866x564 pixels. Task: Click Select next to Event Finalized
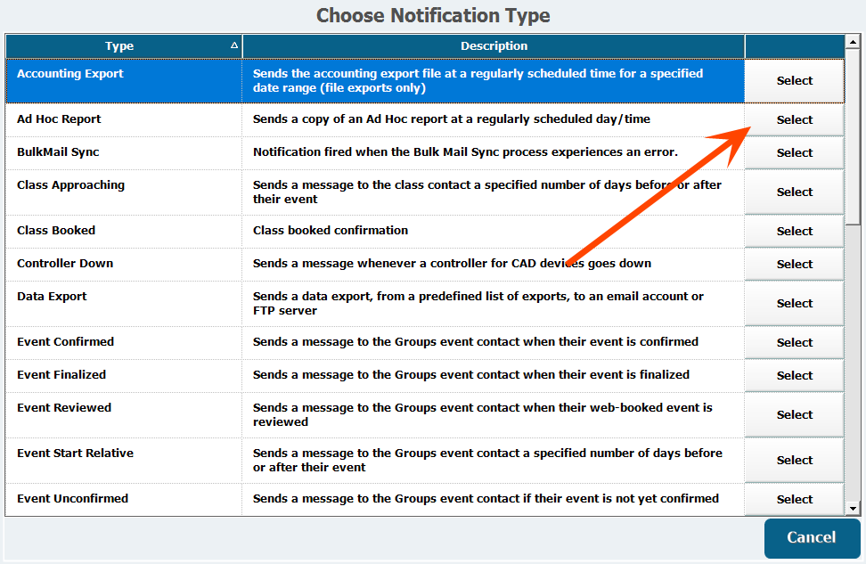(x=794, y=376)
